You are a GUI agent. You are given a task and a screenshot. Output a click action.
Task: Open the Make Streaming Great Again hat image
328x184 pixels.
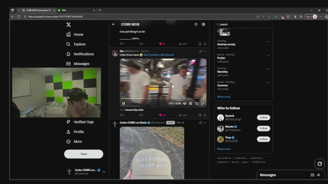152,153
